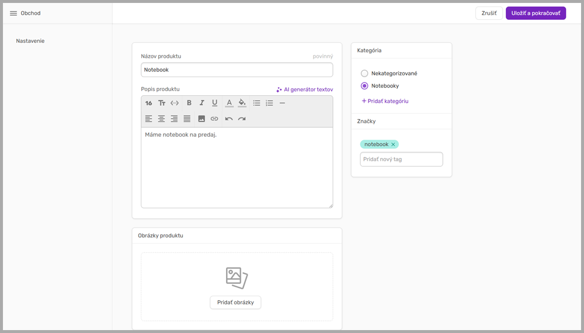584x333 pixels.
Task: Insert a numbered list
Action: [269, 103]
